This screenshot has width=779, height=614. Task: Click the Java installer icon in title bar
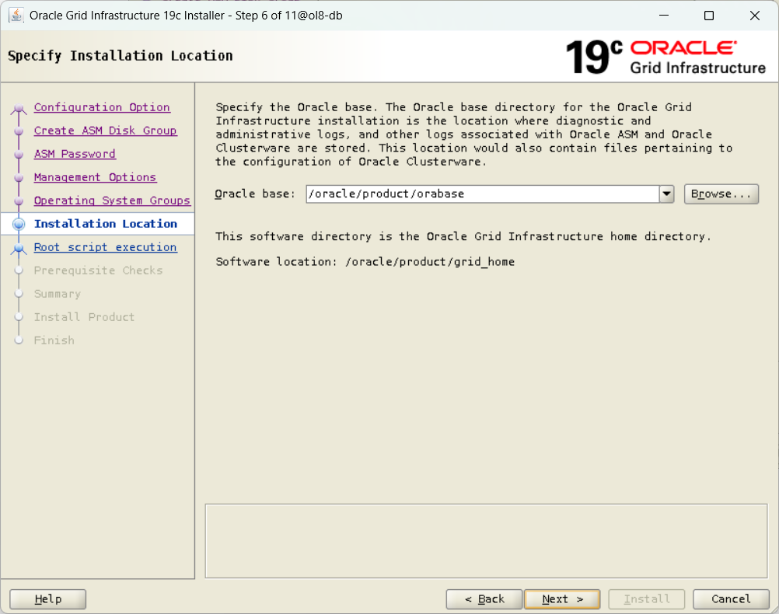pos(16,16)
